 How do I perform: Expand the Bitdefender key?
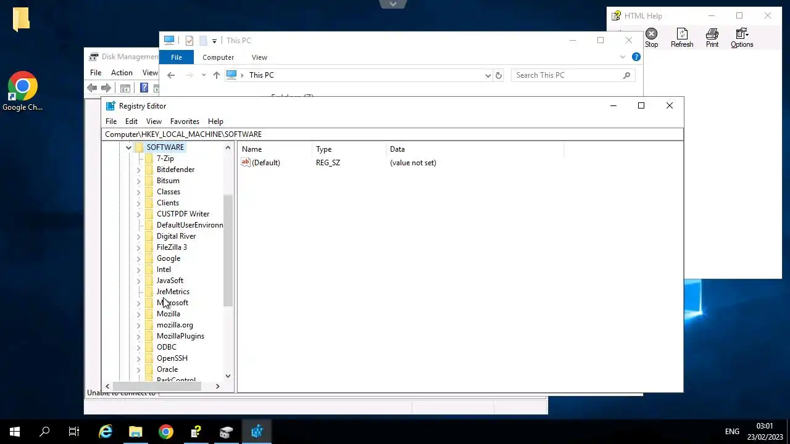[x=138, y=170]
